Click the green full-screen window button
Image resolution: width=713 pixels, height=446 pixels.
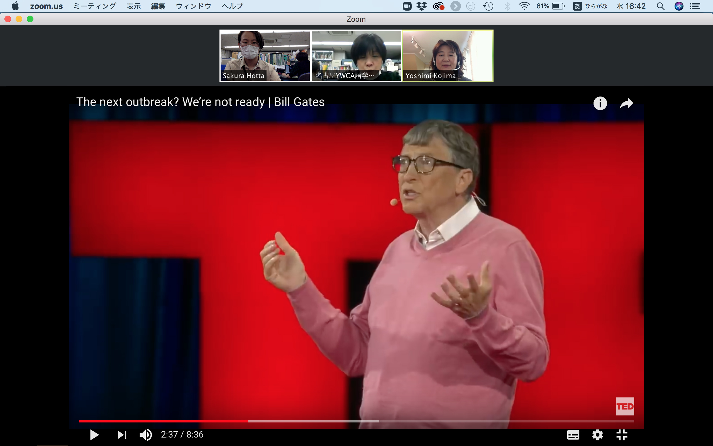[30, 19]
